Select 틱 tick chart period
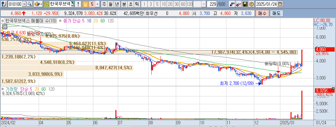 point(137,4)
